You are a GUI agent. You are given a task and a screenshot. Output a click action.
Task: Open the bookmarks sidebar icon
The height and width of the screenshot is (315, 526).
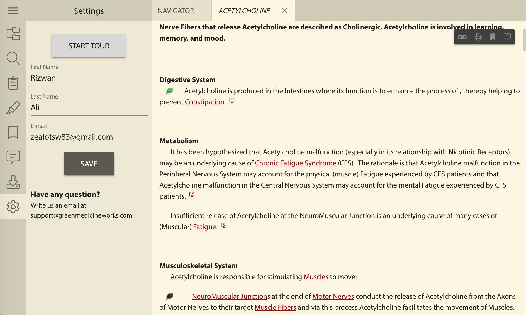pyautogui.click(x=13, y=132)
